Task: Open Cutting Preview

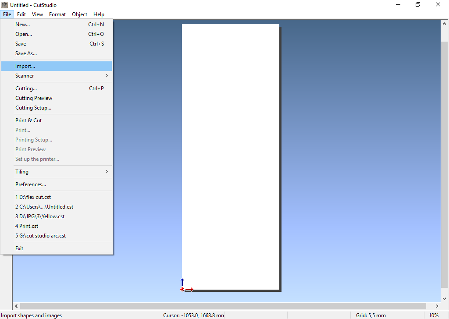Action: [57, 98]
